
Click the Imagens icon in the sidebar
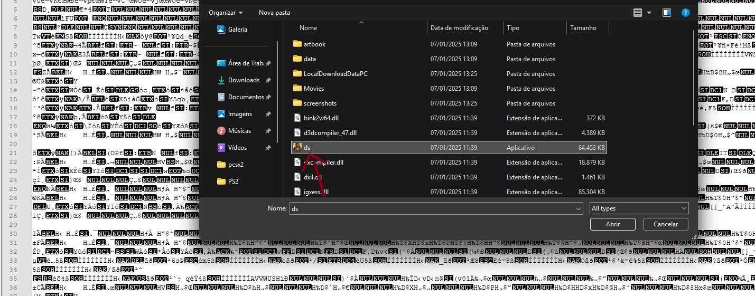point(221,114)
